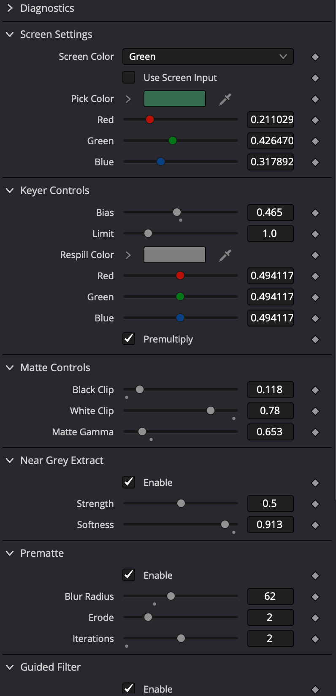This screenshot has width=336, height=696.
Task: Expand the Diagnostics section
Action: (x=10, y=8)
